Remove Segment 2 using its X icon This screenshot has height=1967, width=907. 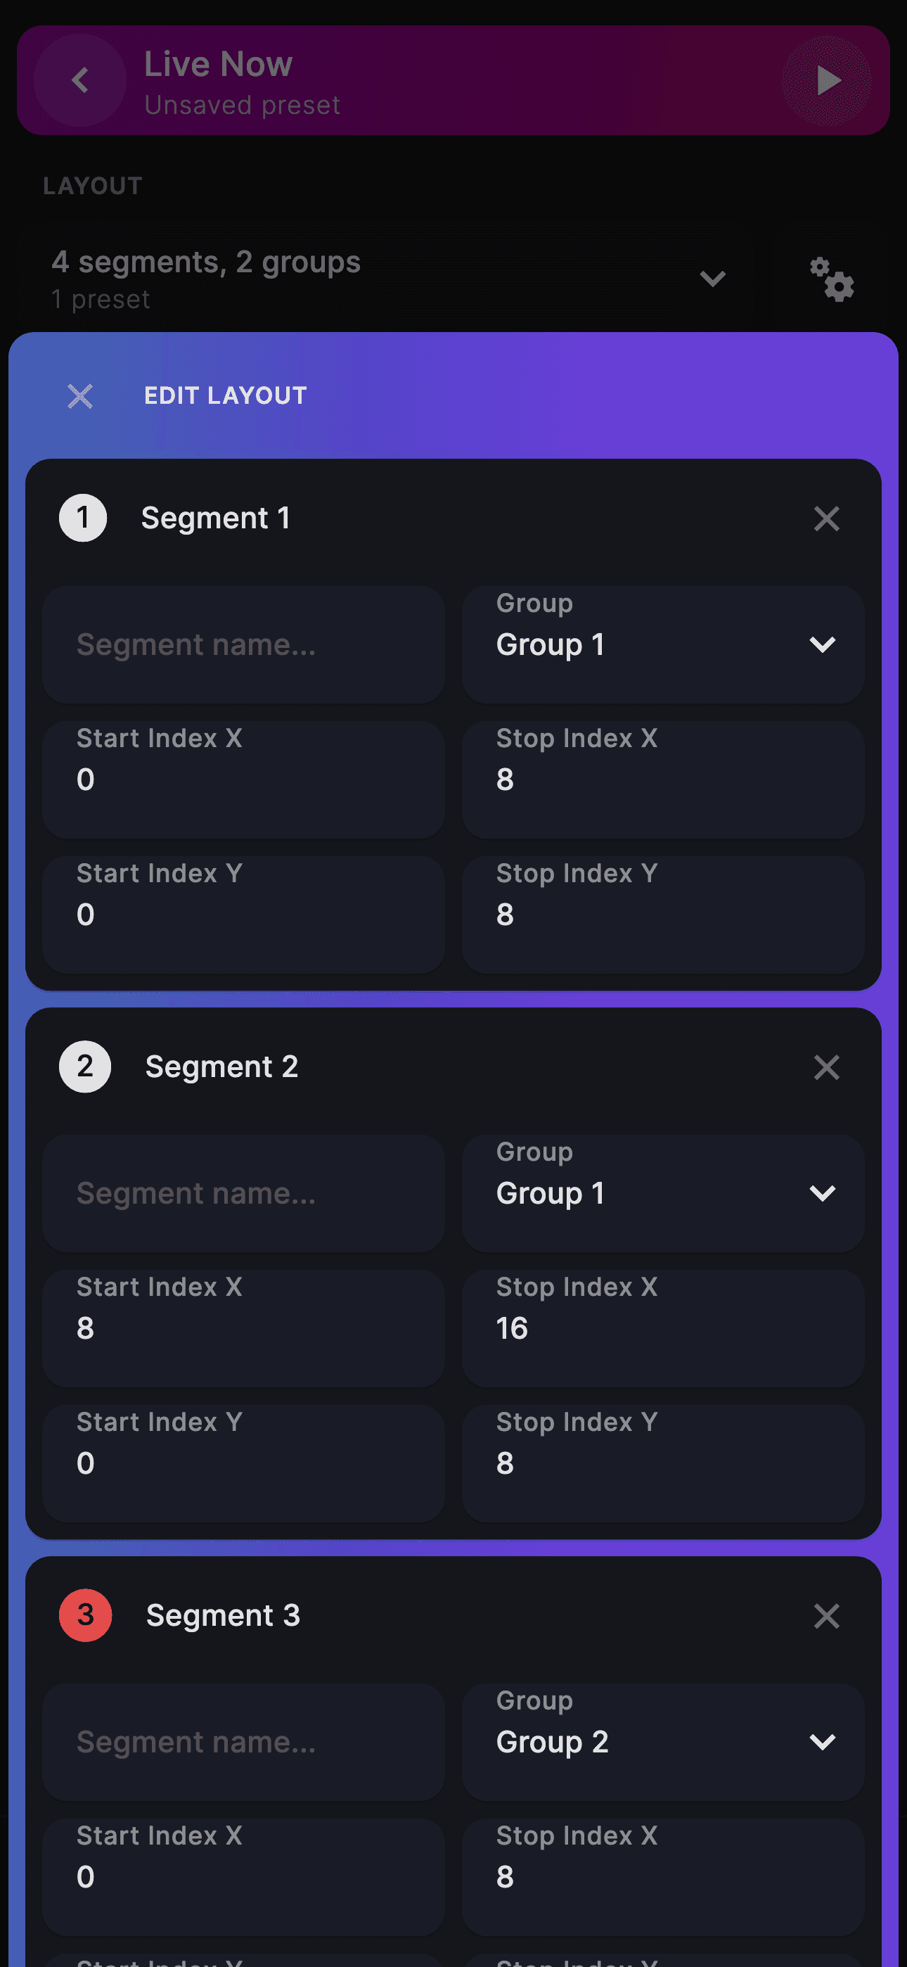tap(826, 1067)
